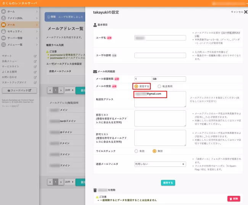Click the 転送先アドレス text area
This screenshot has width=248, height=205.
point(160,99)
